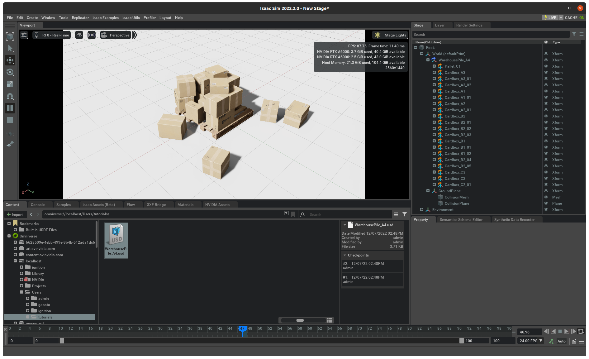Open the content browser view options menu
The image size is (589, 359).
pos(396,214)
